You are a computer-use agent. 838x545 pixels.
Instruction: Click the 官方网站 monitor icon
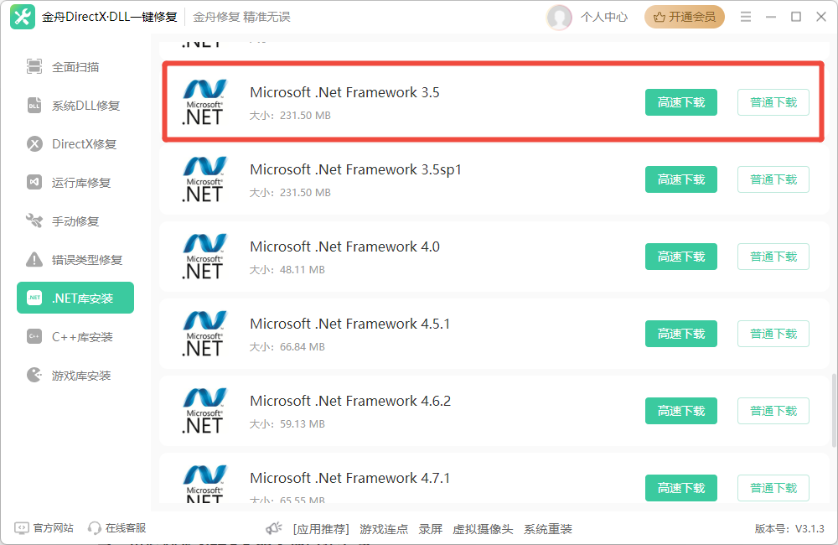tap(22, 528)
